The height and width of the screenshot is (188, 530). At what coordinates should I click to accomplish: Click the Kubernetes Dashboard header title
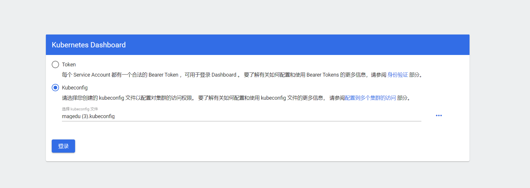coord(89,45)
